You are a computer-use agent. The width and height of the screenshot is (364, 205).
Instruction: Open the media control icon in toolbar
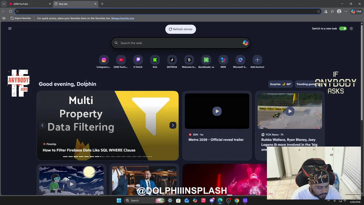[x=326, y=11]
